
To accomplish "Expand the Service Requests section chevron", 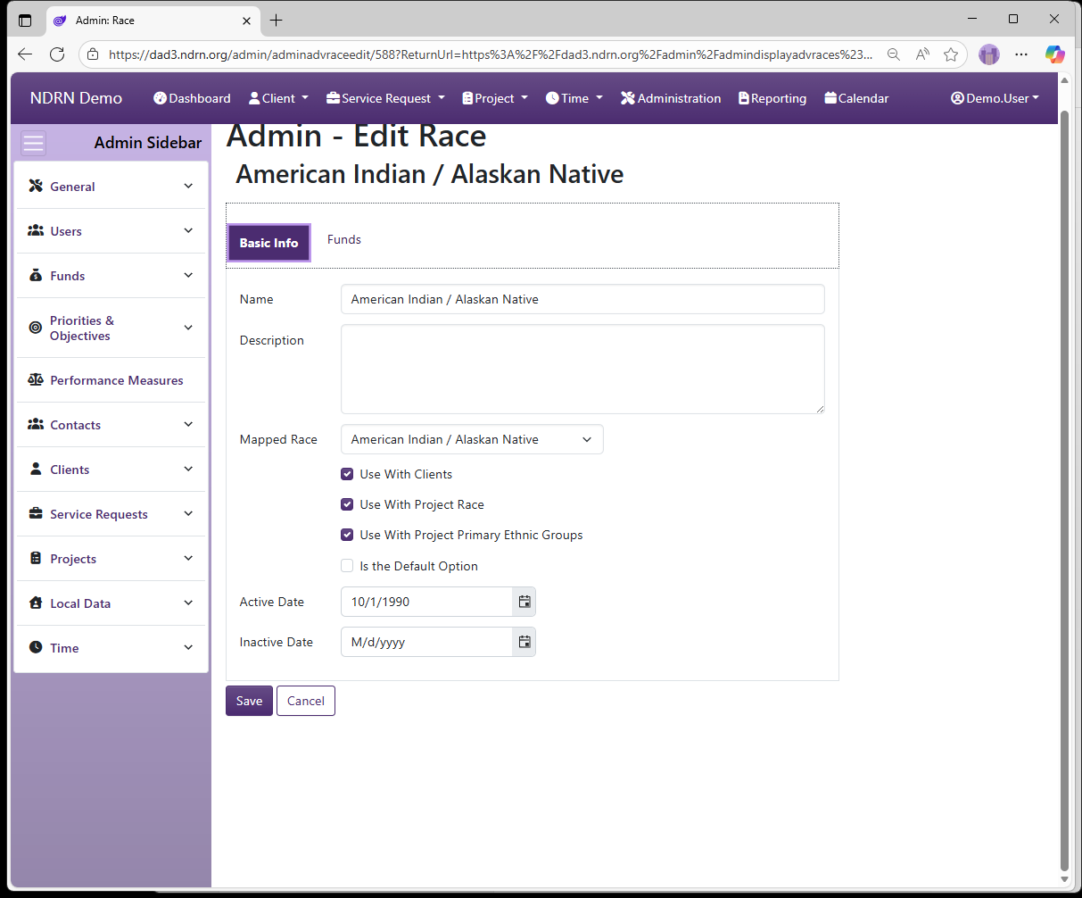I will click(x=188, y=513).
